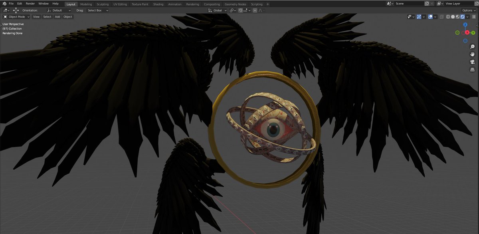Viewport: 479px width, 234px height.
Task: Open the Render menu
Action: [30, 3]
